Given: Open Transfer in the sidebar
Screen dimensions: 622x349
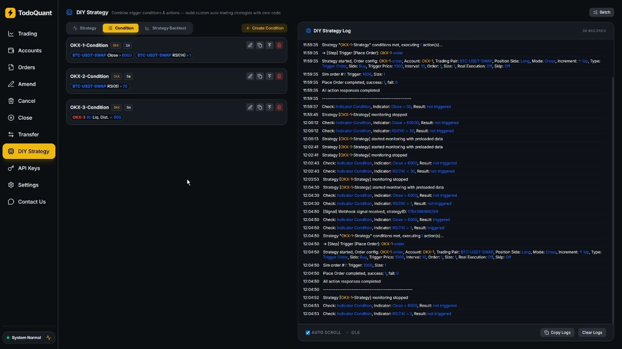Looking at the screenshot, I should coord(29,135).
